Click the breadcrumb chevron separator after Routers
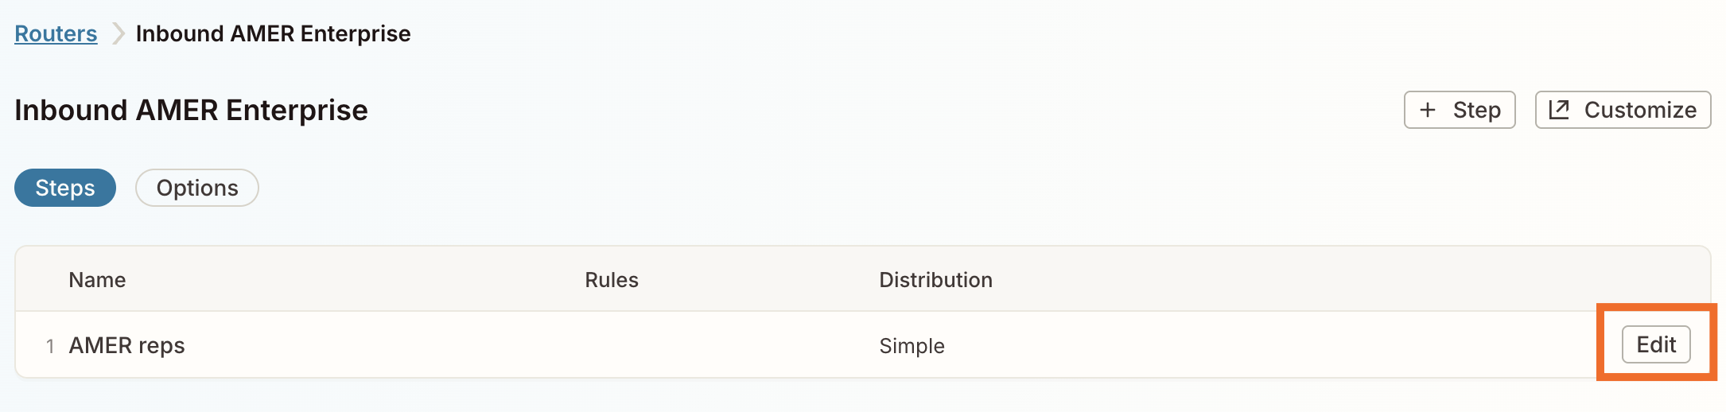Screen dimensions: 1726x412 [x=118, y=33]
